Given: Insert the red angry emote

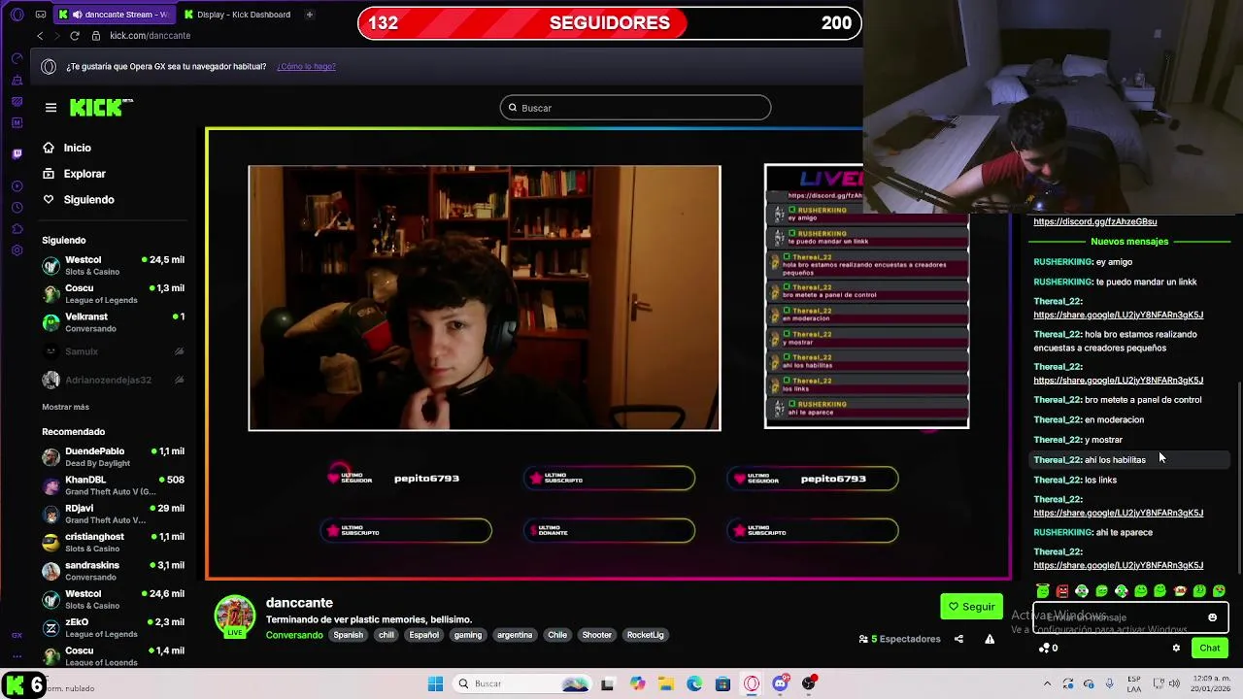Looking at the screenshot, I should 1062,590.
